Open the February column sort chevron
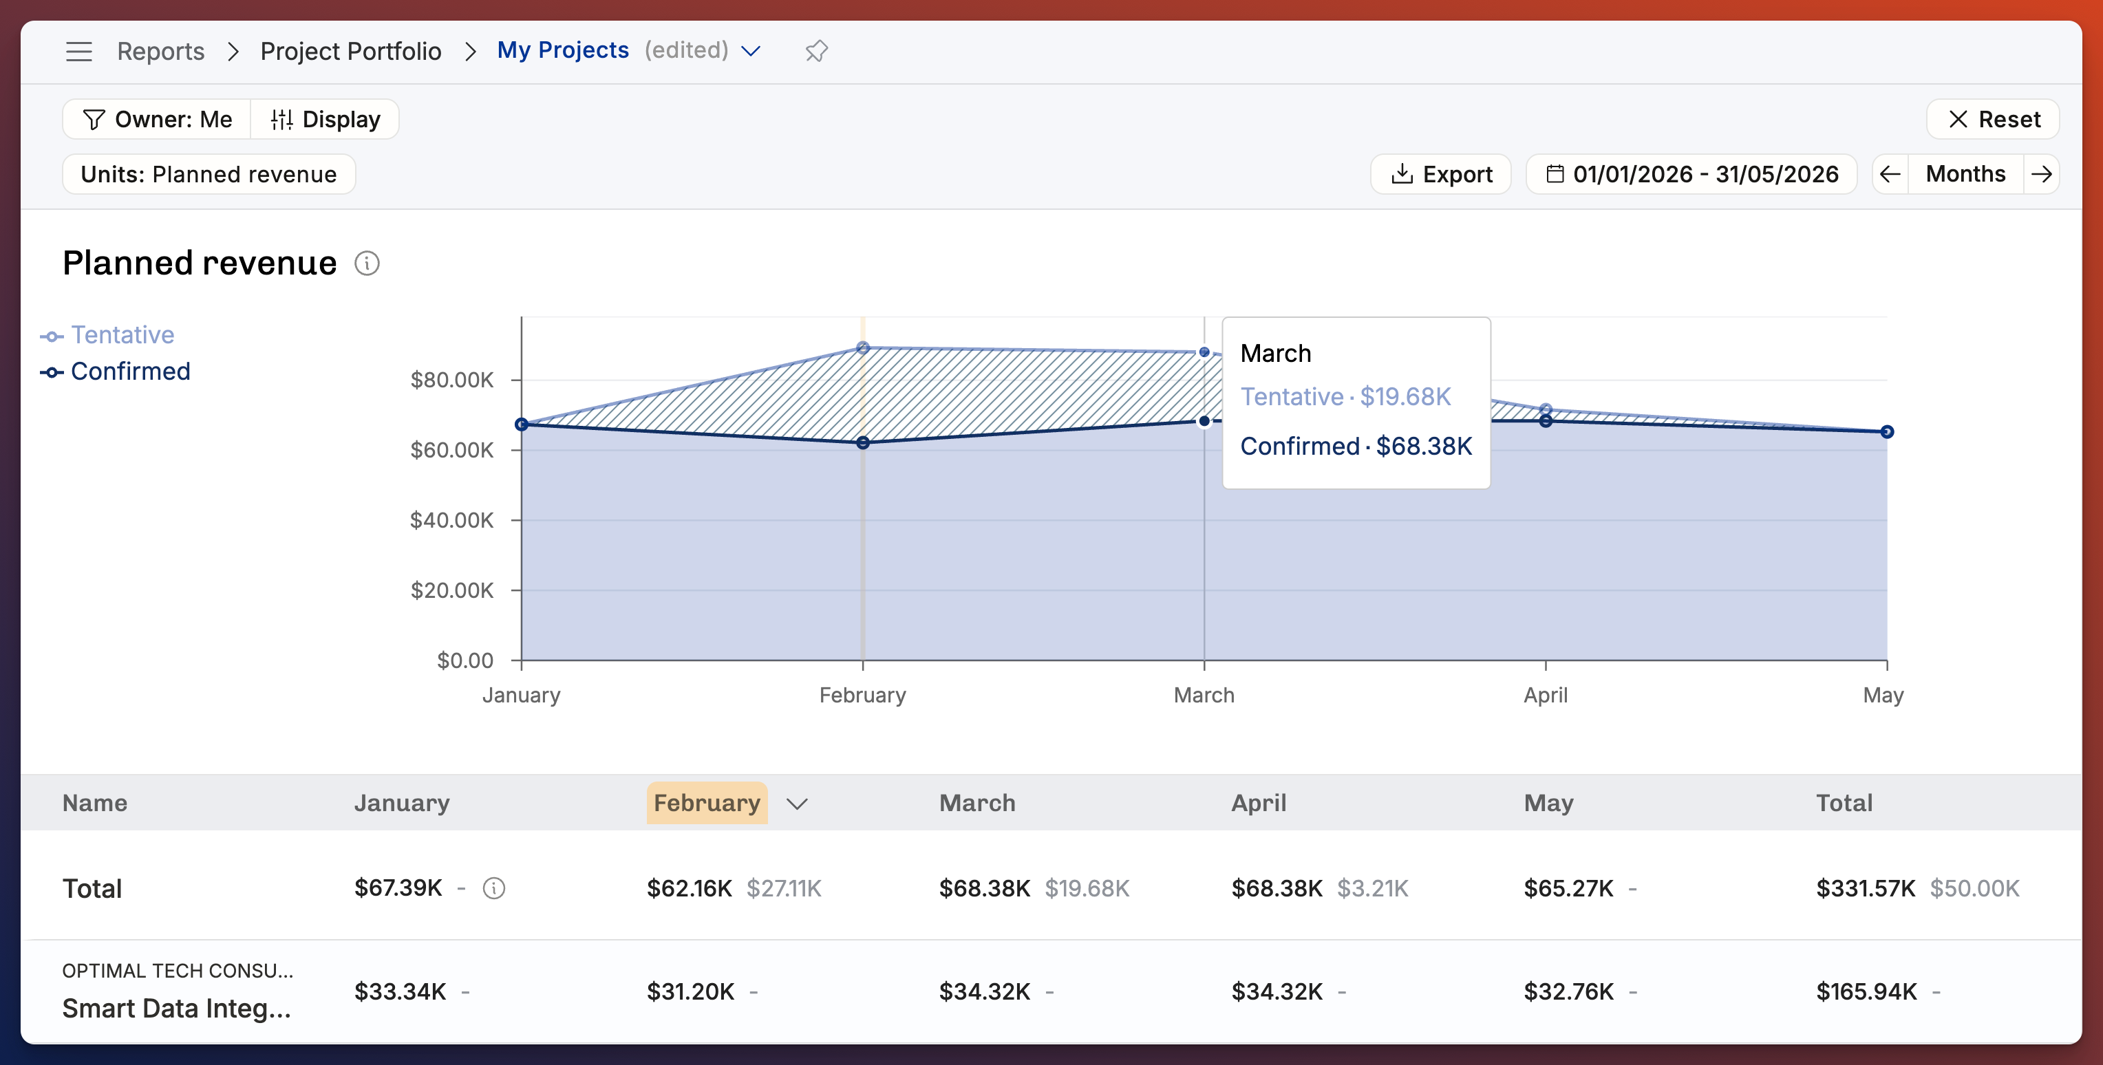Viewport: 2103px width, 1065px height. (797, 804)
